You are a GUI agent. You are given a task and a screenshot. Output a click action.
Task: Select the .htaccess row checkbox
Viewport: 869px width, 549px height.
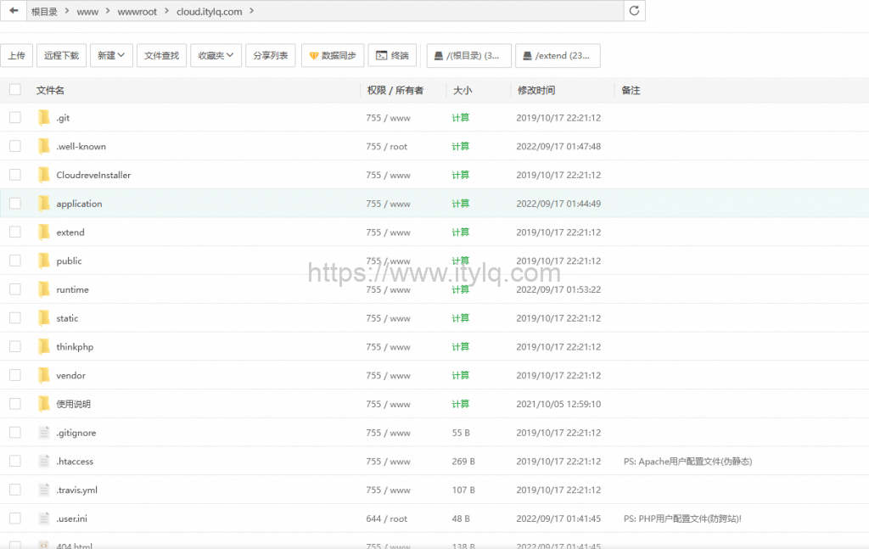(14, 461)
